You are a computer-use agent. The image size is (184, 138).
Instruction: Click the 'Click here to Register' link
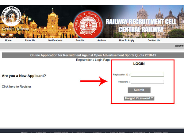(x=17, y=86)
